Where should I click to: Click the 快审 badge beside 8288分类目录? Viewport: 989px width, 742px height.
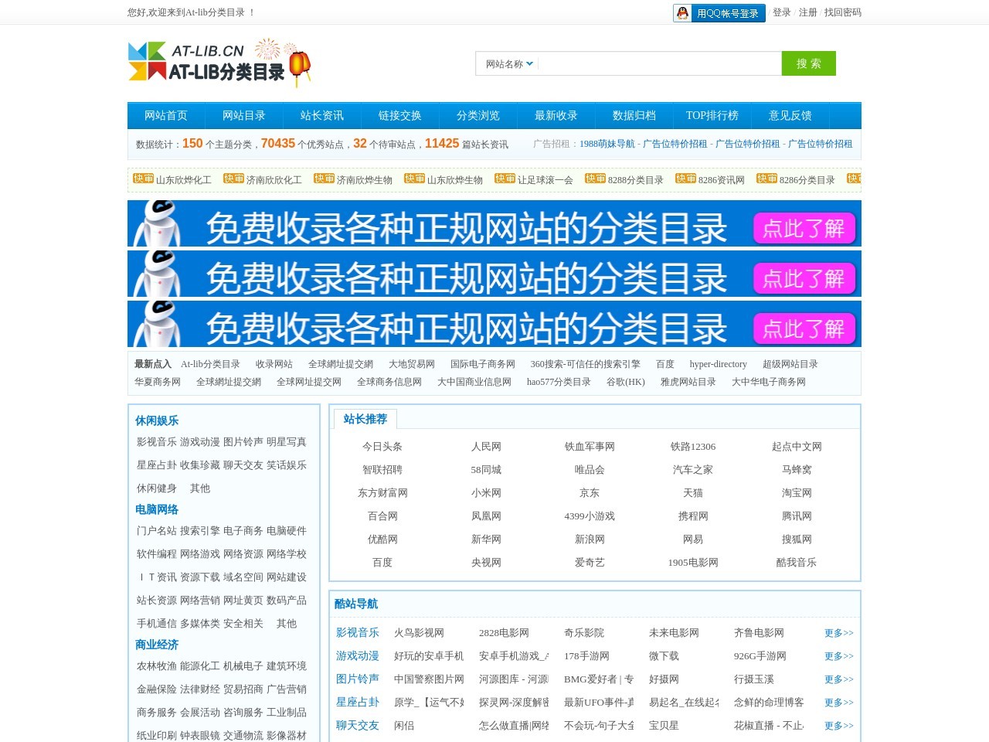[x=596, y=179]
